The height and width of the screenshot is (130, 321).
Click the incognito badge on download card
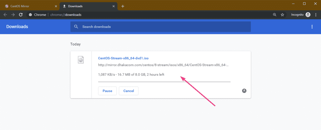click(244, 91)
